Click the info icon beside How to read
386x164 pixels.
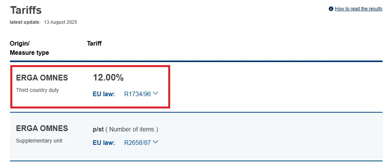click(331, 9)
